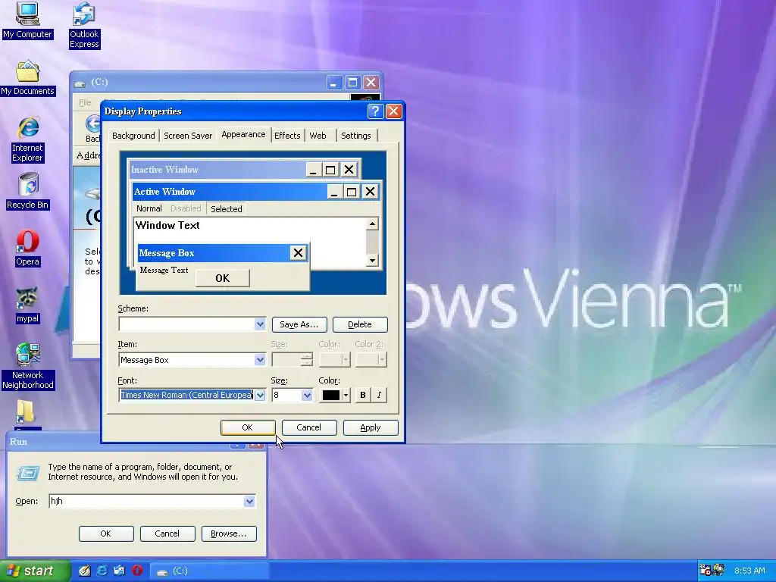Click the Open text field in Run dialog
The width and height of the screenshot is (776, 582).
[147, 502]
